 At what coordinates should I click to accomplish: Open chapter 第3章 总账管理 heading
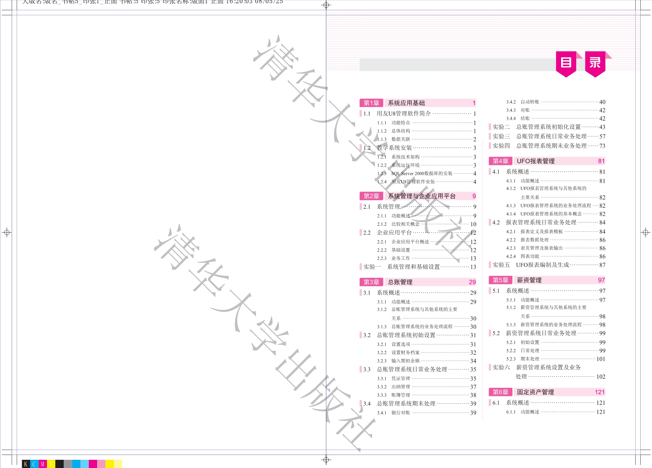400,282
